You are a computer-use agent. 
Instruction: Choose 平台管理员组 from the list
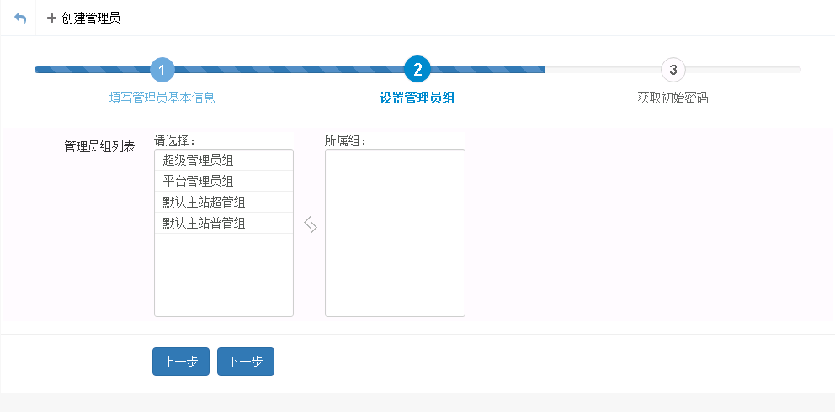[x=199, y=181]
